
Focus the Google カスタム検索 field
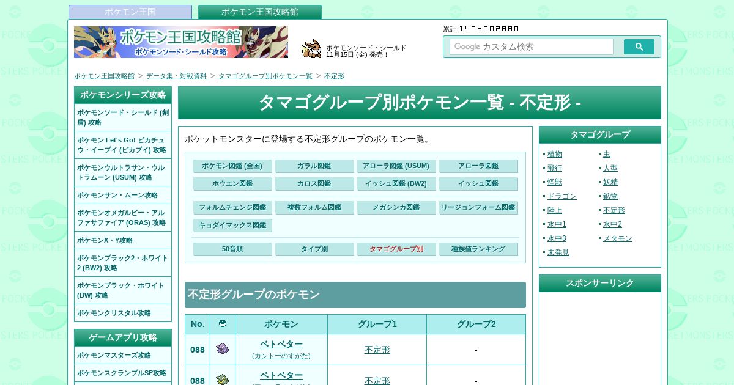click(532, 47)
